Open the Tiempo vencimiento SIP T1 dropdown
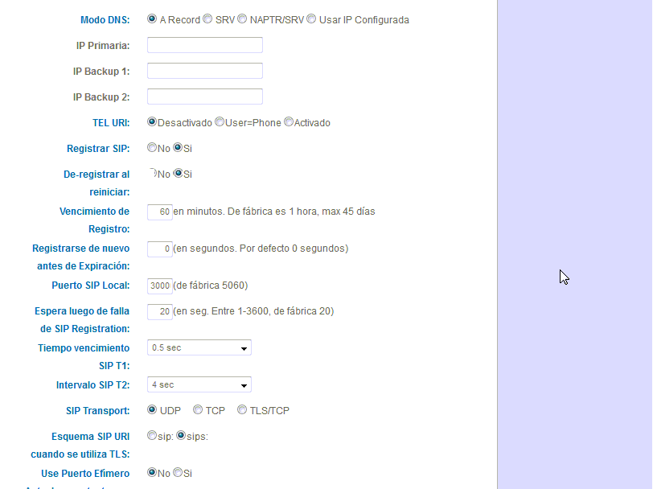 tap(199, 347)
